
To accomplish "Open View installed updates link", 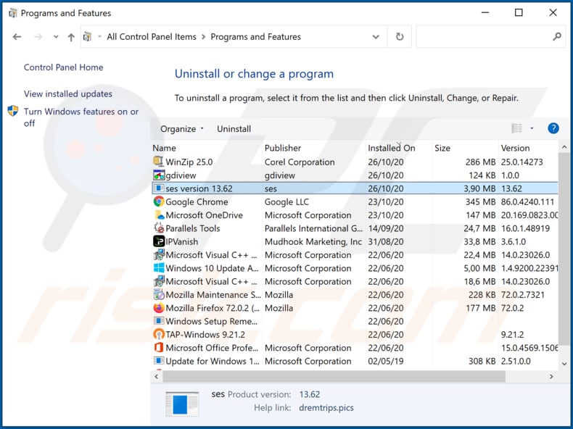I will pyautogui.click(x=68, y=93).
